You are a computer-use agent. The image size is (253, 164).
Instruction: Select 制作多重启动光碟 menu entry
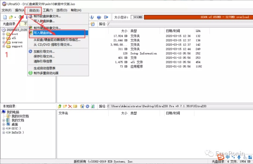[x=58, y=73]
